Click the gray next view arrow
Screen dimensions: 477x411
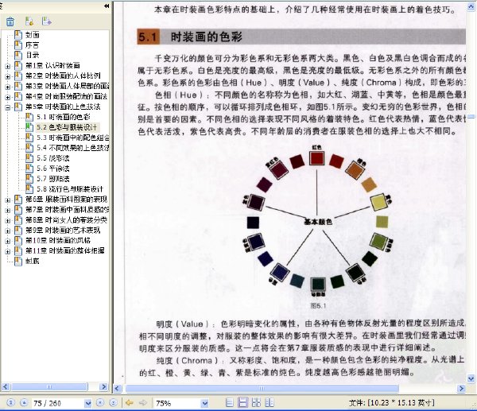click(x=142, y=403)
